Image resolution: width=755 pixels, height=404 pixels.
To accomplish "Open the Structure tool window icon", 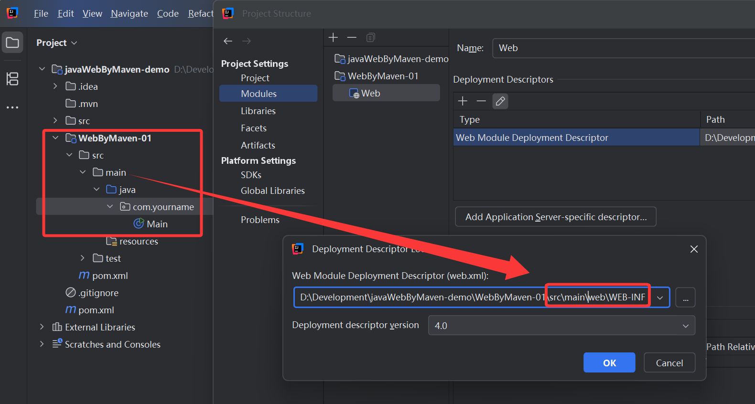I will [12, 79].
